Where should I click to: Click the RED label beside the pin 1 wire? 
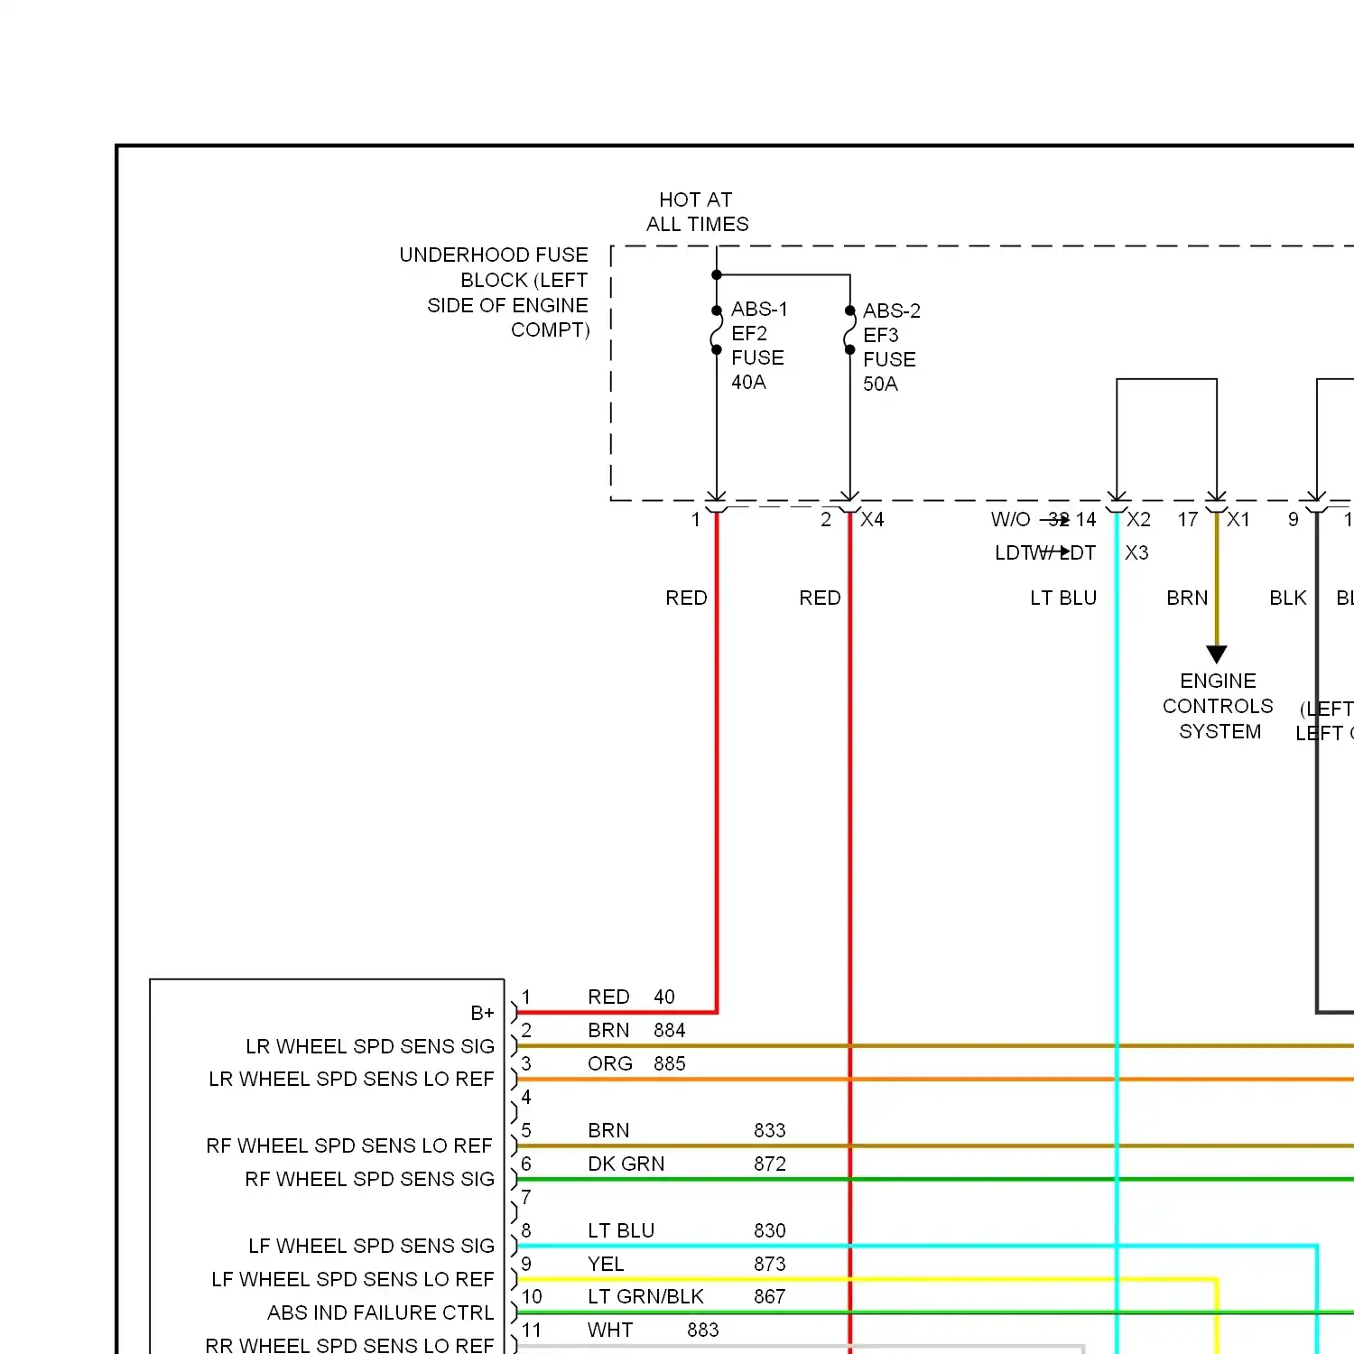[x=686, y=598]
